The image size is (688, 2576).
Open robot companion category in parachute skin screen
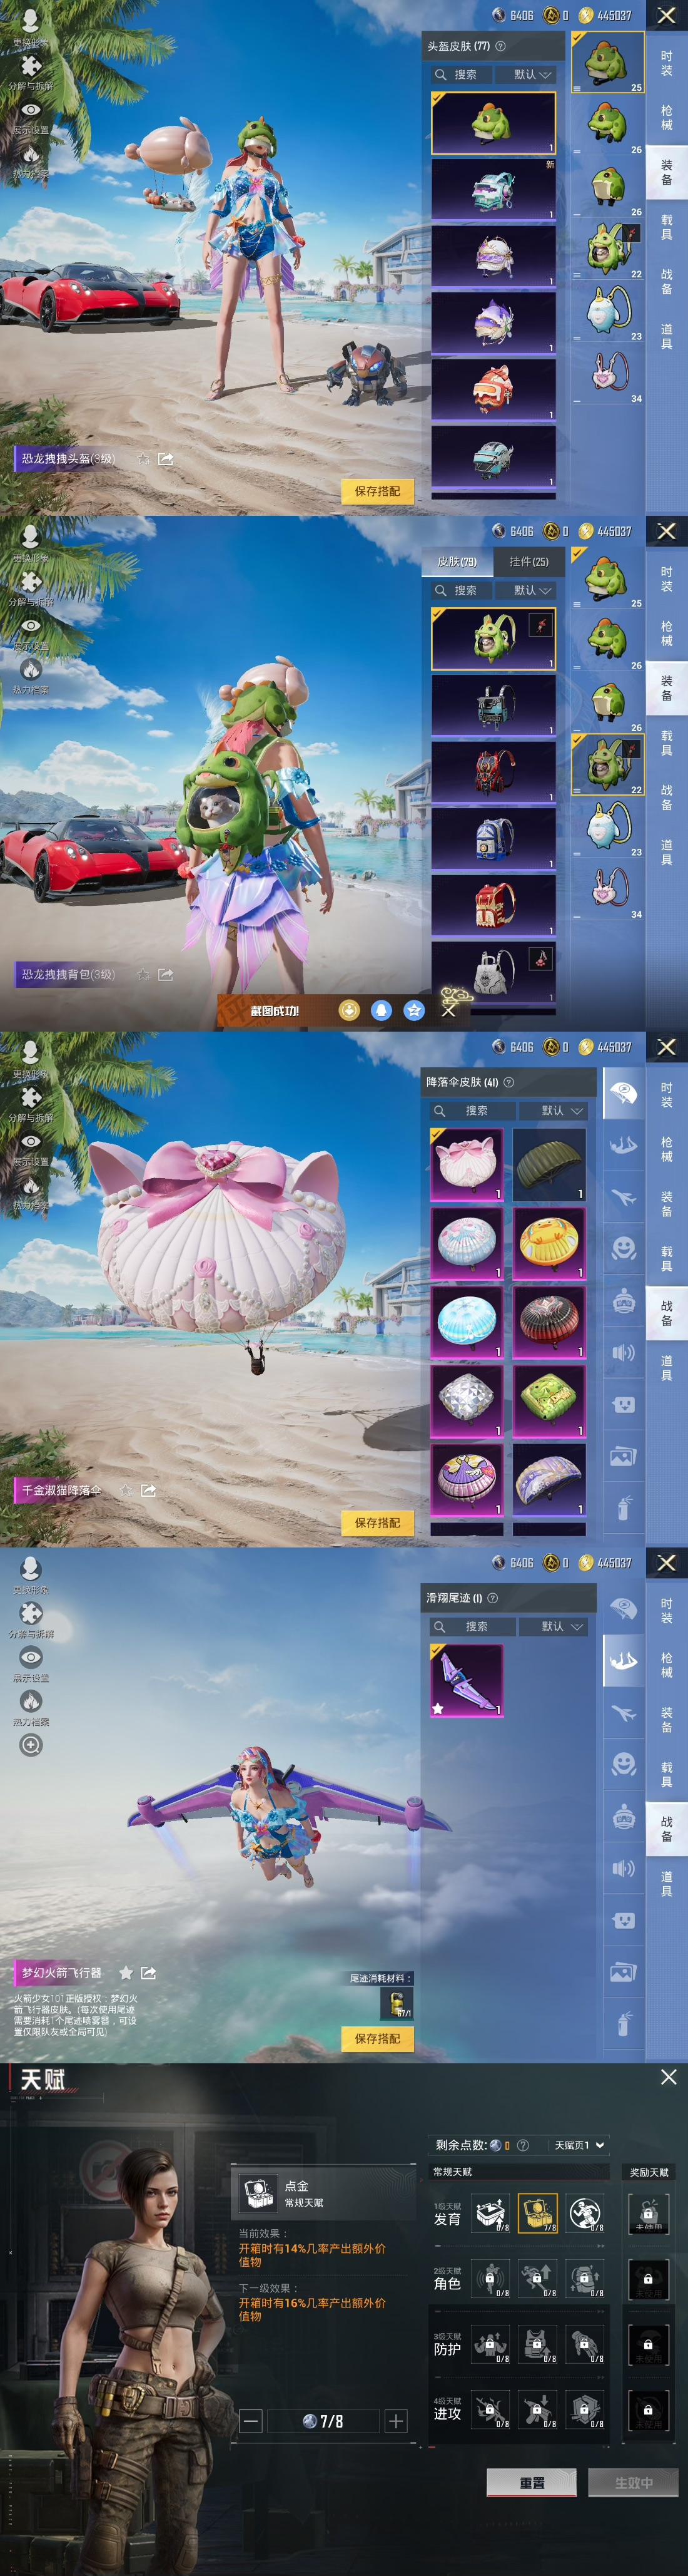[624, 1300]
